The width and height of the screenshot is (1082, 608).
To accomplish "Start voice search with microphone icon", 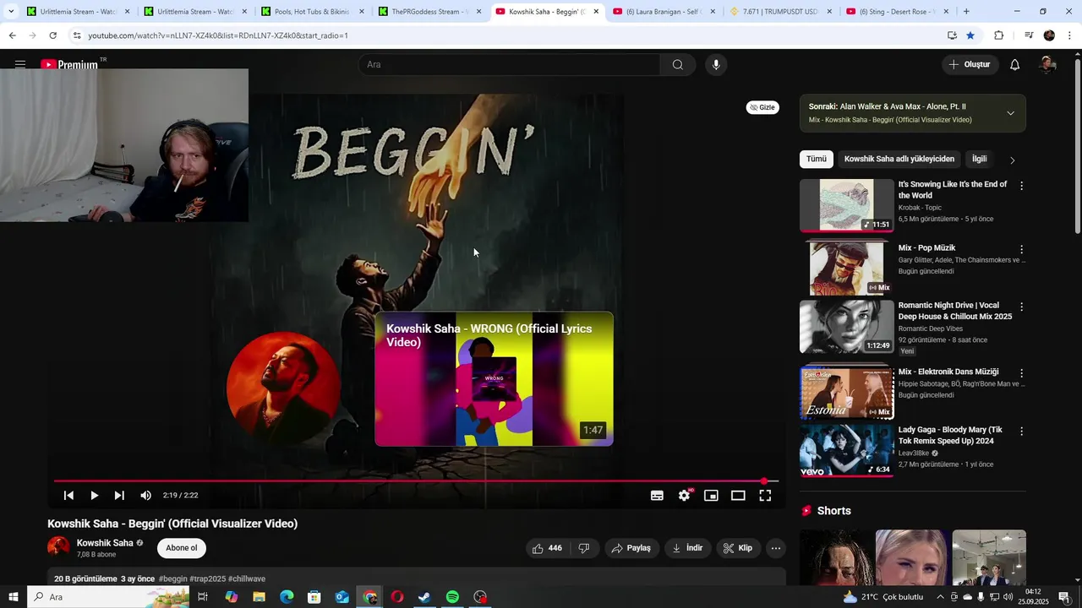I will [x=716, y=64].
